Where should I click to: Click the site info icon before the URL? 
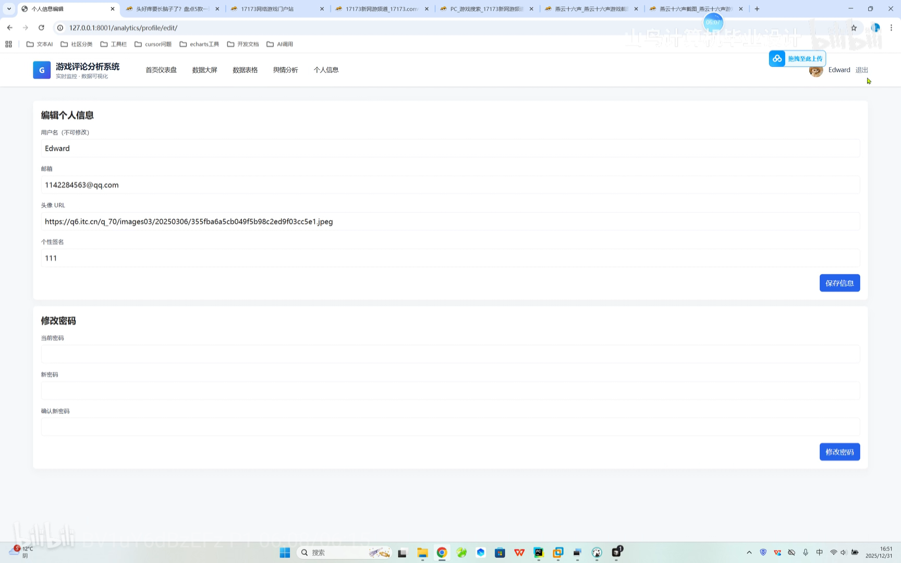point(60,28)
